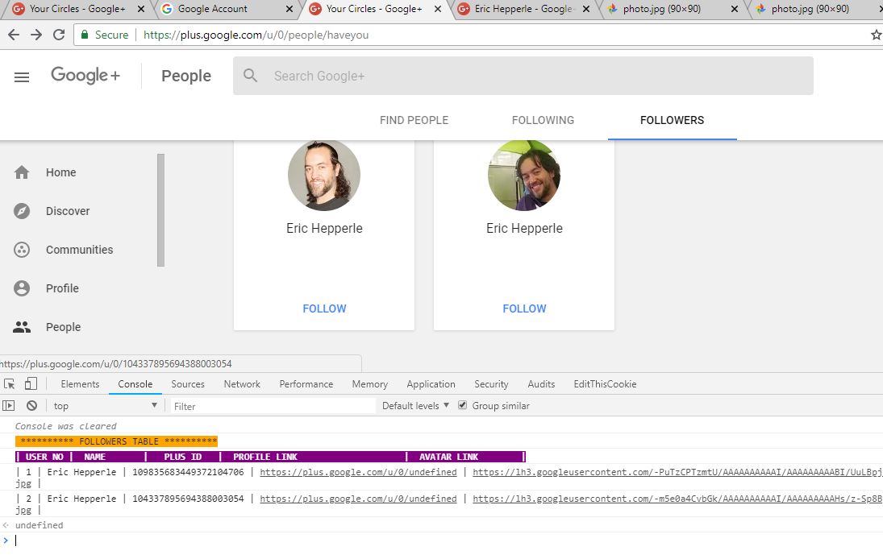Click the browser back arrow

pyautogui.click(x=14, y=35)
